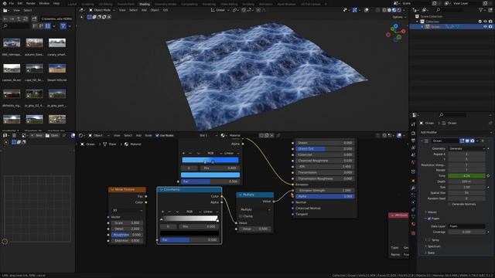Image resolution: width=495 pixels, height=278 pixels.
Task: Switch to the Shading workspace tab
Action: coord(145,4)
